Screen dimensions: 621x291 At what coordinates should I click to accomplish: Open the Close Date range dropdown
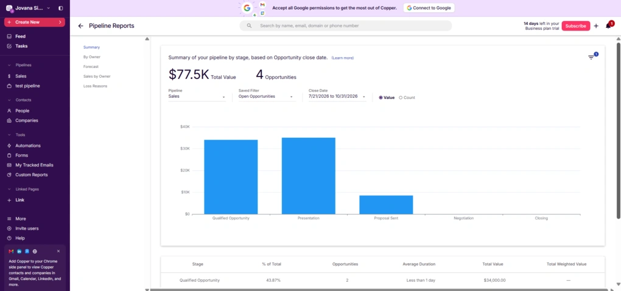pyautogui.click(x=337, y=97)
